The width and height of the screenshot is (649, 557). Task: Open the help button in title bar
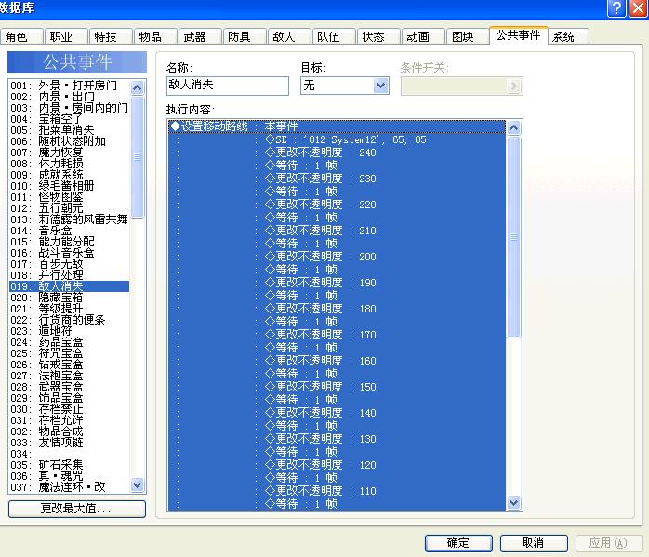(x=616, y=7)
